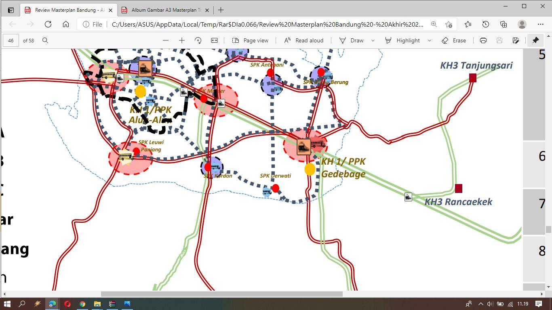552x310 pixels.
Task: Fit the PDF to width
Action: [x=214, y=40]
